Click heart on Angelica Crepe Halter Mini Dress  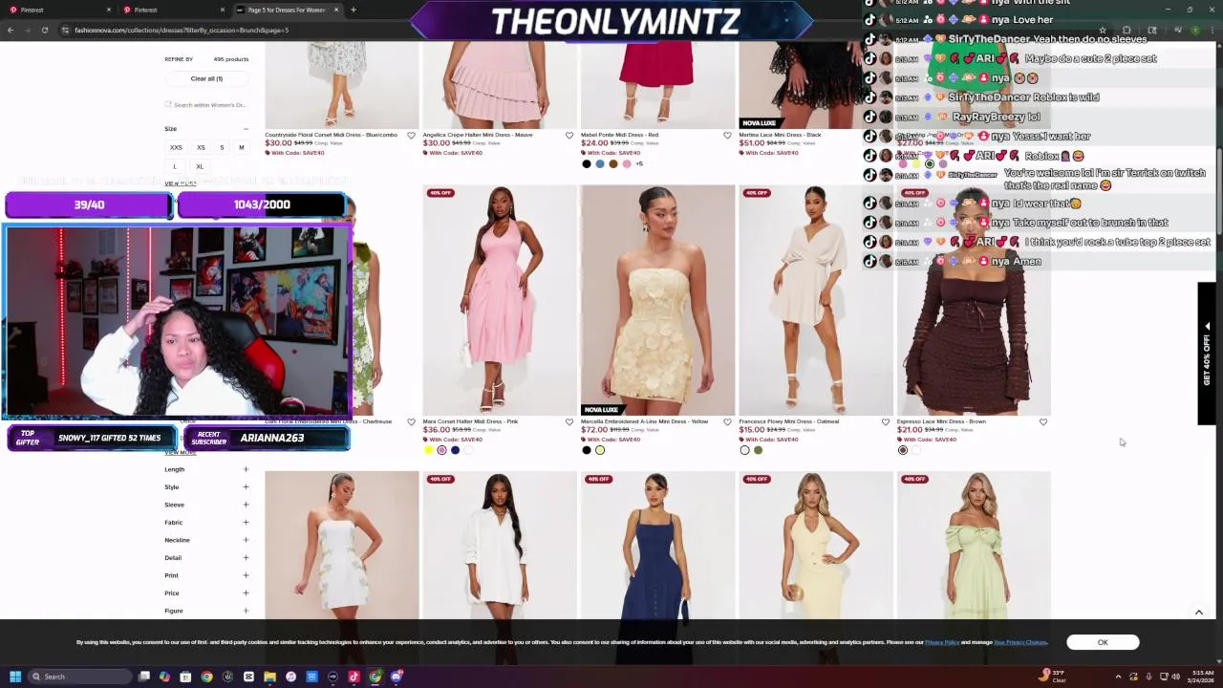coord(569,136)
